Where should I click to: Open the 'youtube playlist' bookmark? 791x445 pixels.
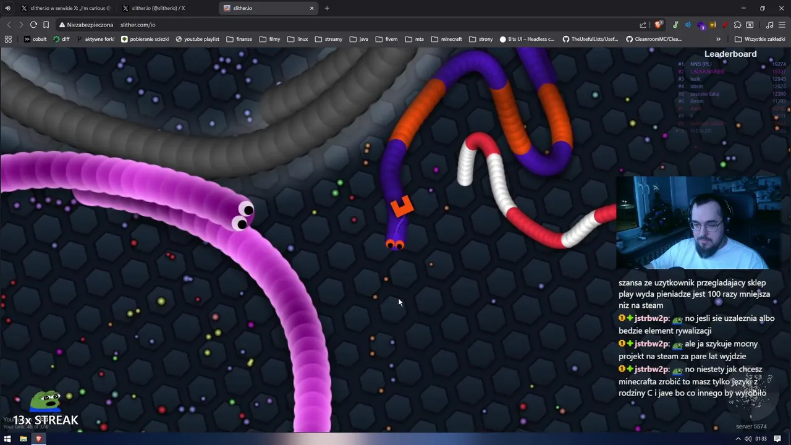click(198, 39)
